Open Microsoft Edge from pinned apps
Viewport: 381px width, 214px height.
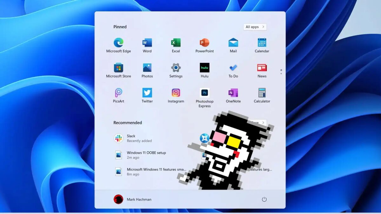pos(118,43)
